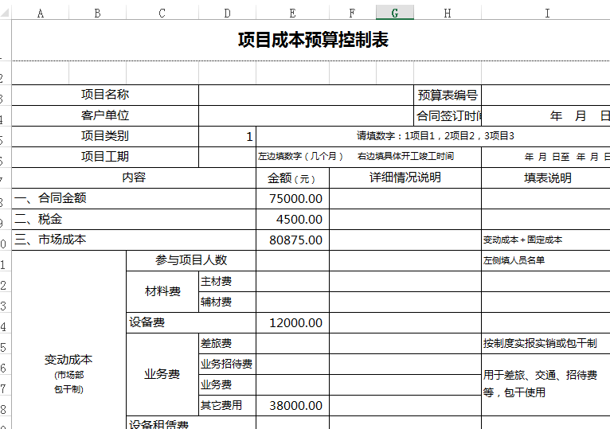Click the hint 请填数字：1项目1，2项目2，3项目3
Screen dimensions: 610x429
pyautogui.click(x=436, y=136)
